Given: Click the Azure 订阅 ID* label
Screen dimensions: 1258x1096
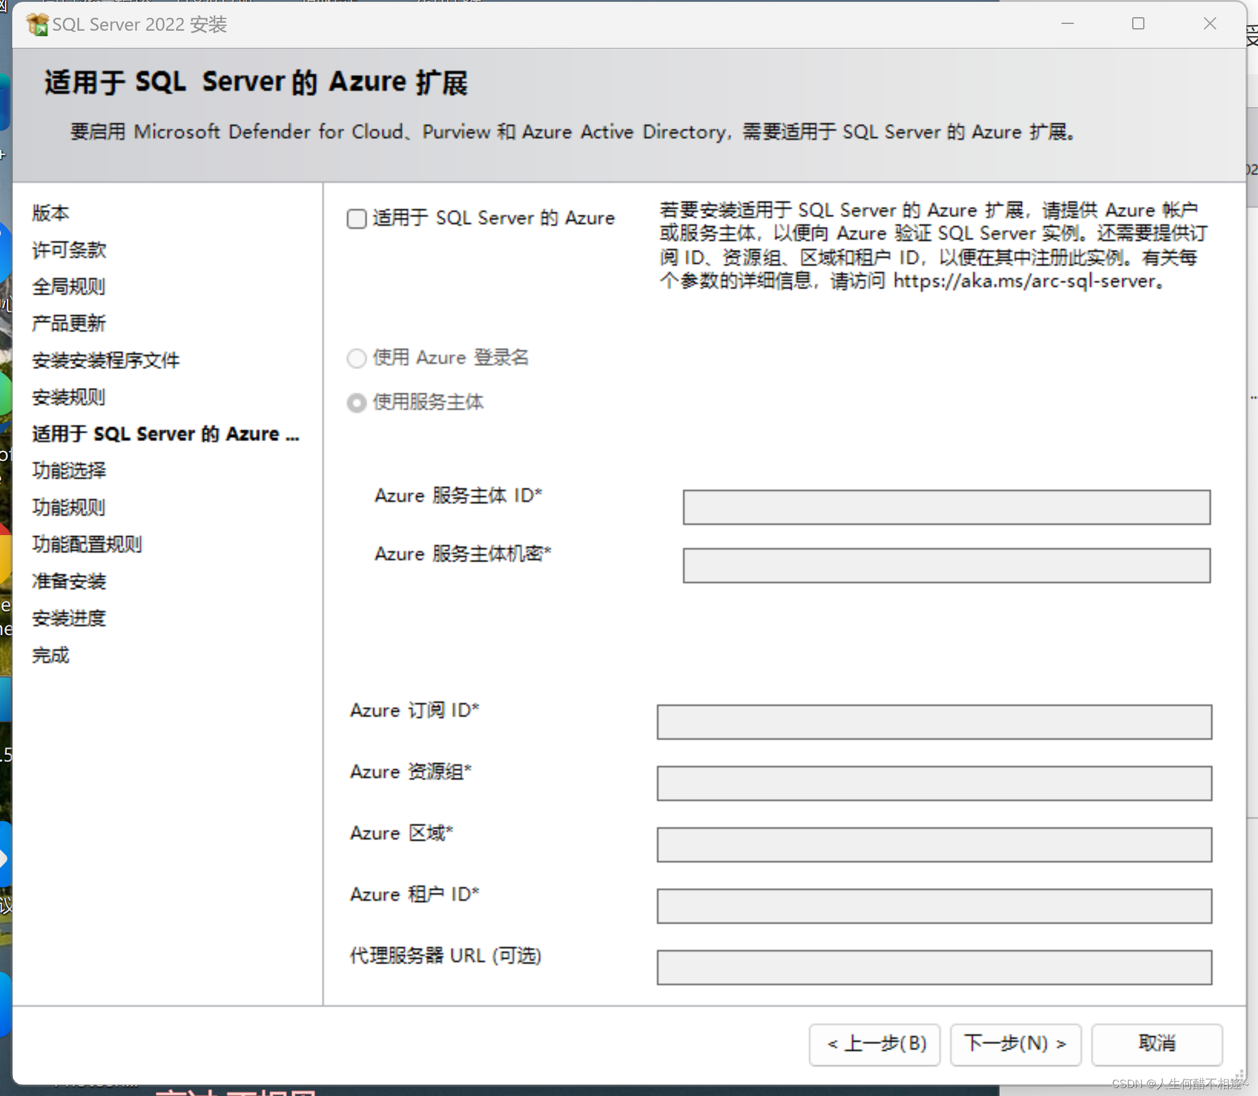Looking at the screenshot, I should pos(414,710).
